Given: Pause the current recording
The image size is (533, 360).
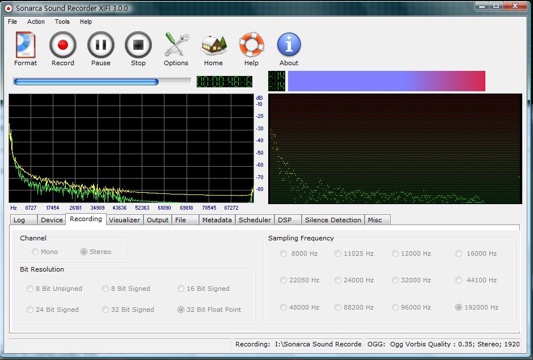Looking at the screenshot, I should pyautogui.click(x=100, y=44).
